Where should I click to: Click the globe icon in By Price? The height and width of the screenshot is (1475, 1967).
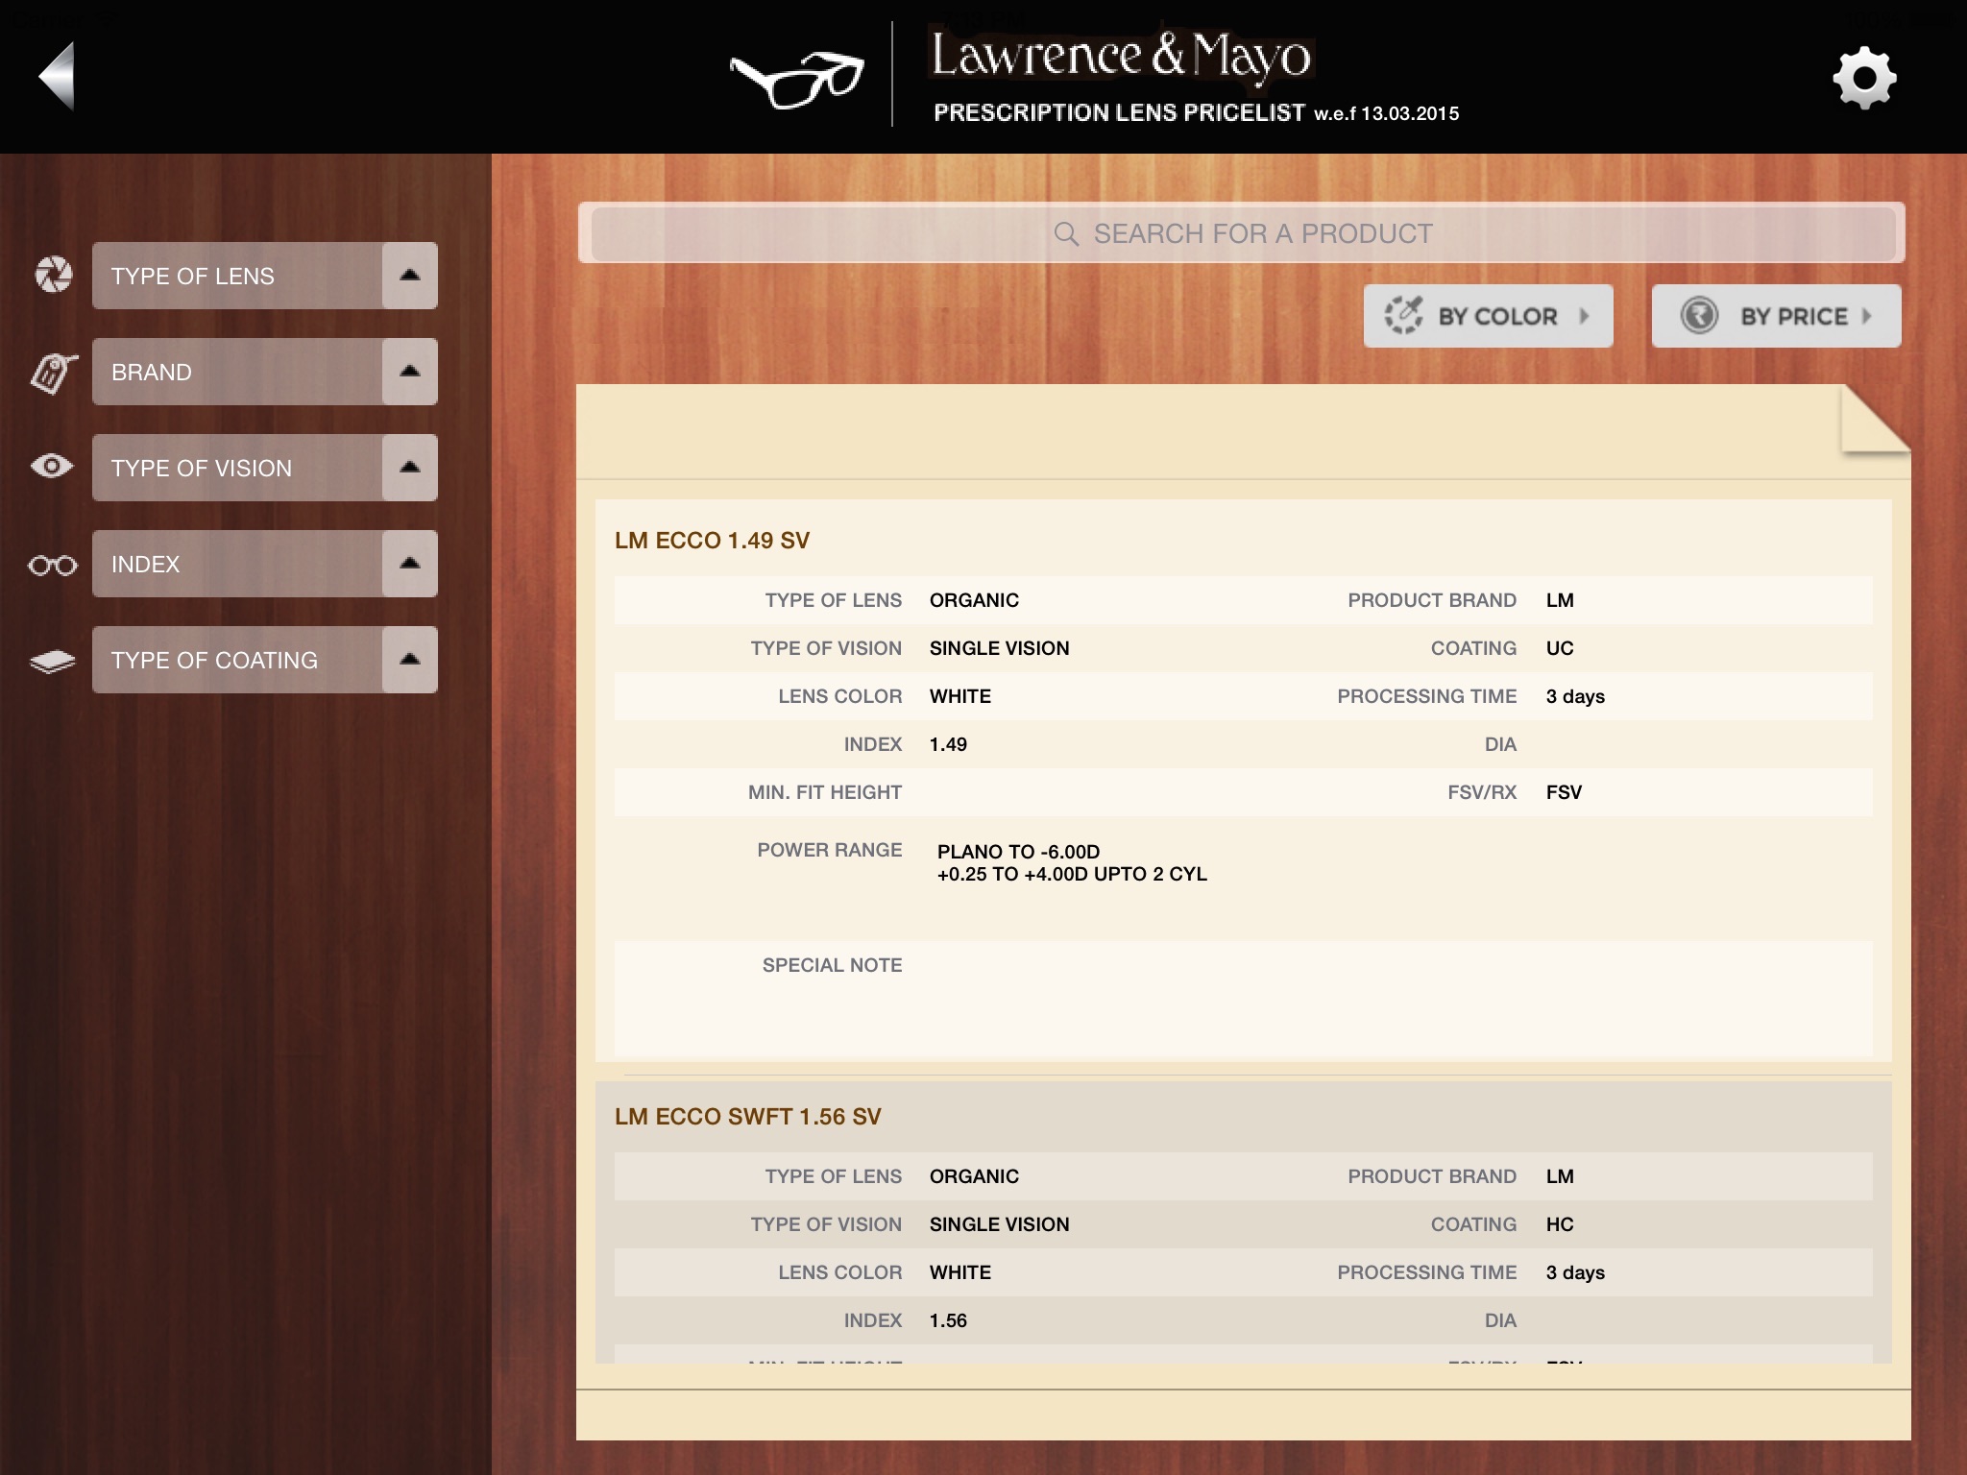[x=1699, y=315]
